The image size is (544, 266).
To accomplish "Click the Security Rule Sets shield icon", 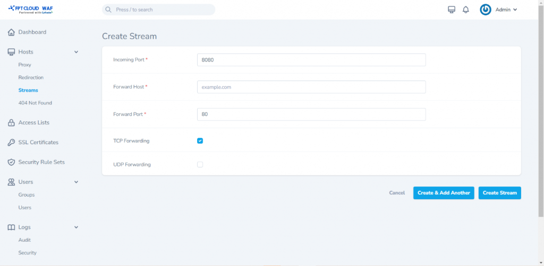I will (x=11, y=162).
